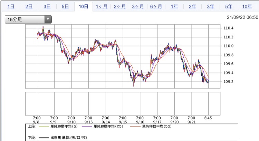Click the empty volume chart panel
The width and height of the screenshot is (259, 141).
click(x=123, y=104)
